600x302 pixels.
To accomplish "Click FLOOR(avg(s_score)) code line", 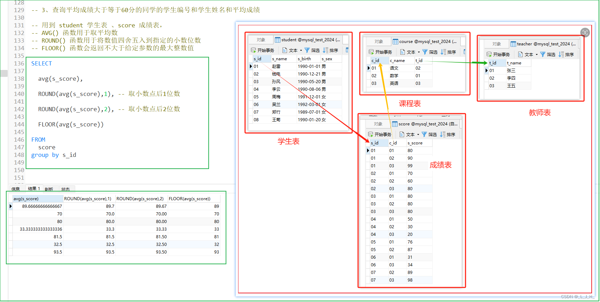I will tap(71, 125).
